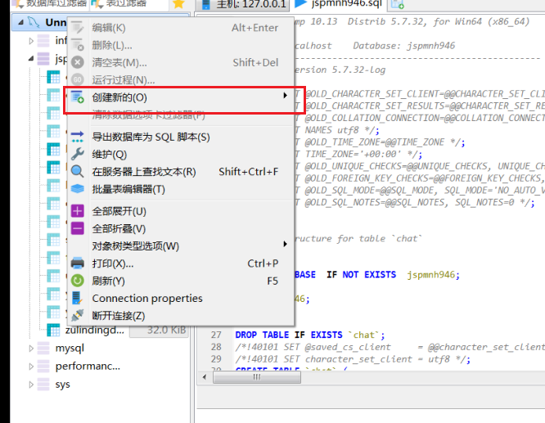Click the 32.0 KiB size cell

pos(160,330)
